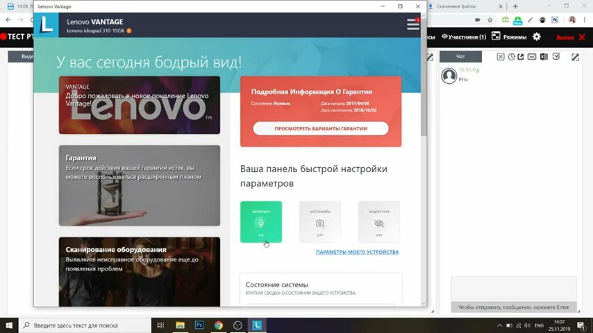Open the notification center icon

pyautogui.click(x=582, y=325)
